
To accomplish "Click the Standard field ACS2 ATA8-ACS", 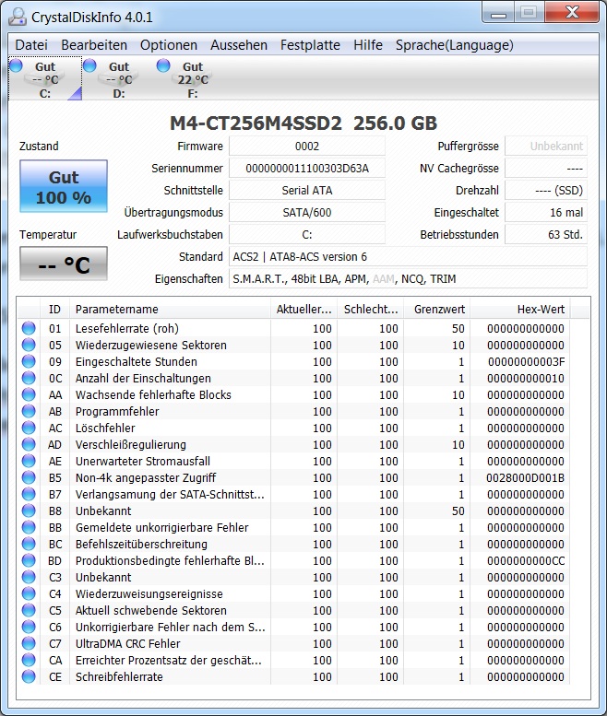I will coord(408,256).
